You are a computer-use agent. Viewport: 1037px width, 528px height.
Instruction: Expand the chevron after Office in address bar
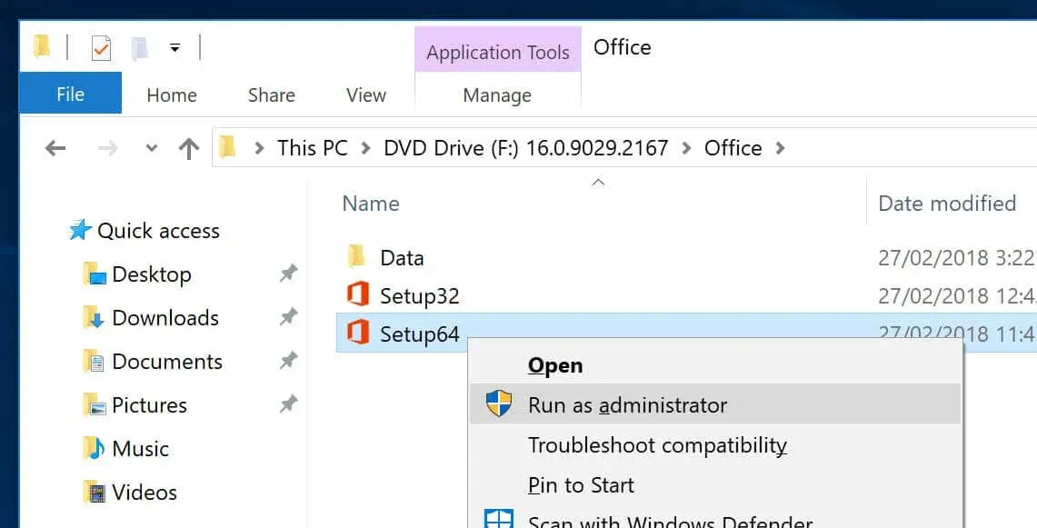780,148
